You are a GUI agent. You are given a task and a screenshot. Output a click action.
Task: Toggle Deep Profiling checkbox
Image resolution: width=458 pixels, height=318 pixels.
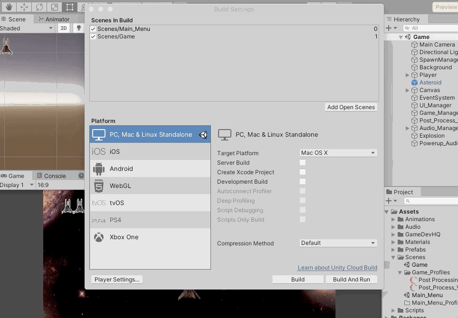(x=303, y=200)
